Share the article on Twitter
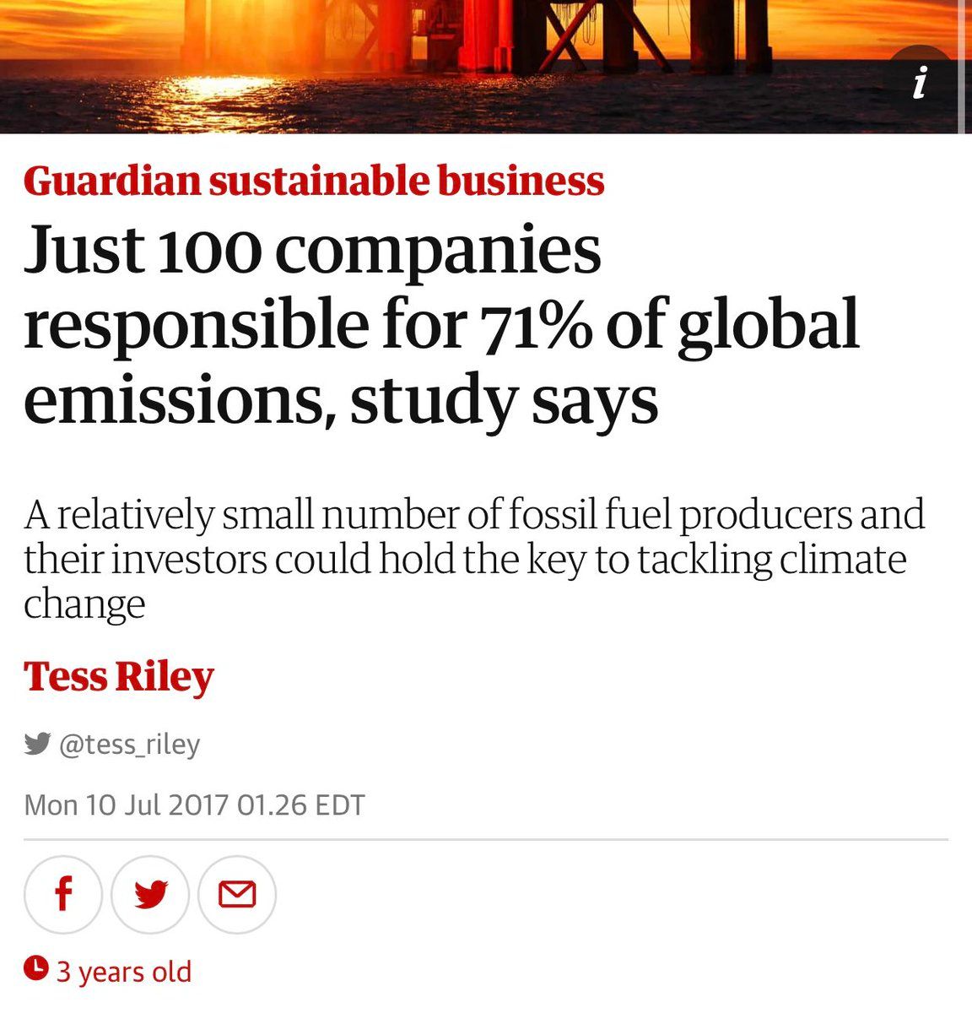972x1013 pixels. [x=150, y=894]
